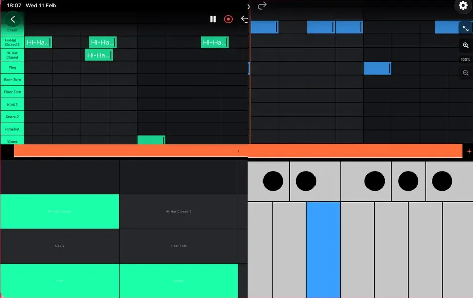The image size is (473, 298).
Task: Click the minus button beside the orange bar
Action: [7, 151]
